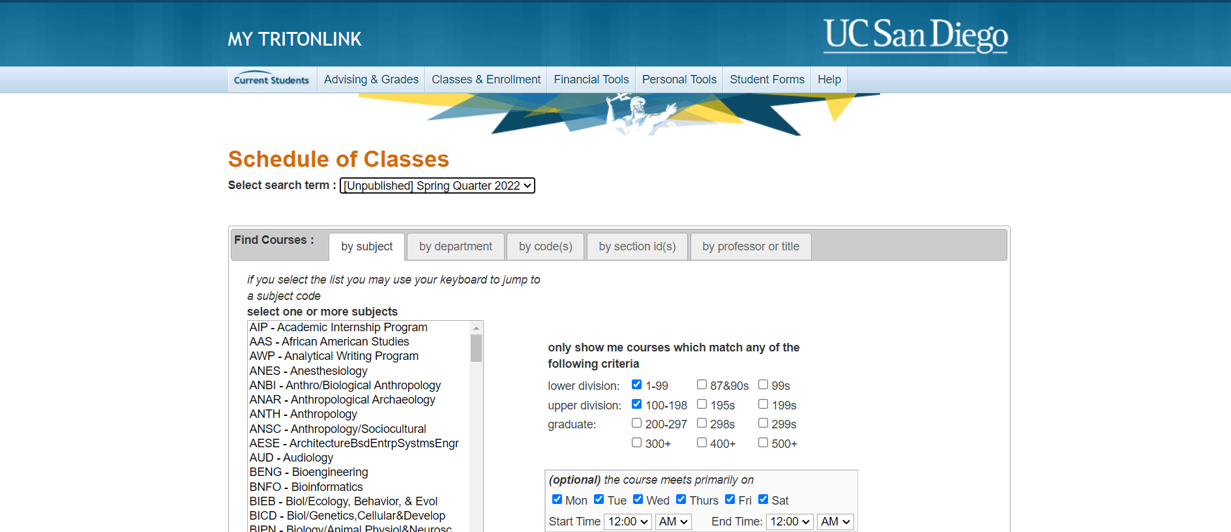Select ANSC - Anthropology/Sociocultural
The width and height of the screenshot is (1231, 532).
tap(359, 429)
